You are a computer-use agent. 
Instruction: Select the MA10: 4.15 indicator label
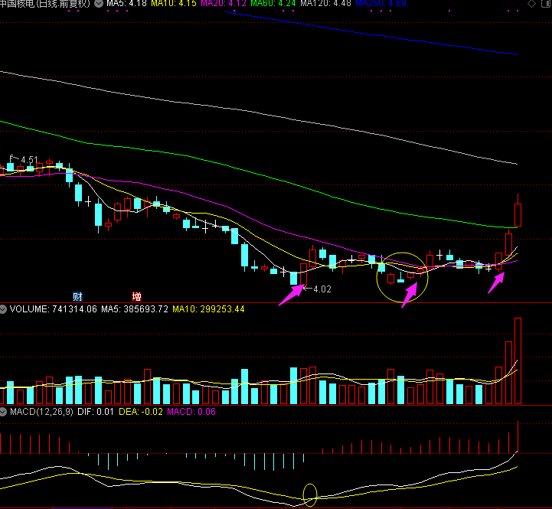pyautogui.click(x=174, y=4)
